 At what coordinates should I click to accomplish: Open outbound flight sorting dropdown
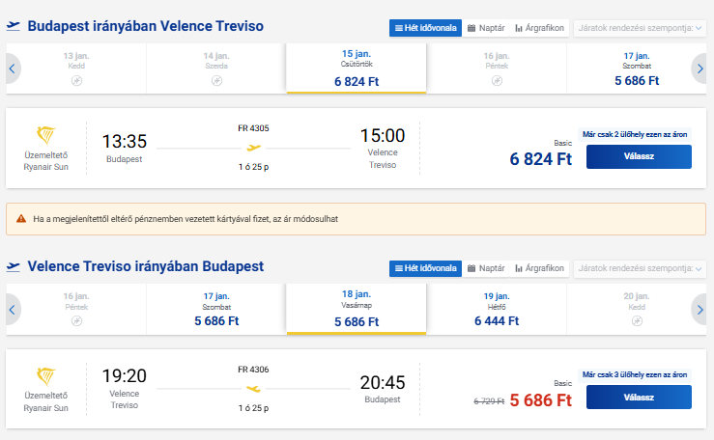coord(639,28)
